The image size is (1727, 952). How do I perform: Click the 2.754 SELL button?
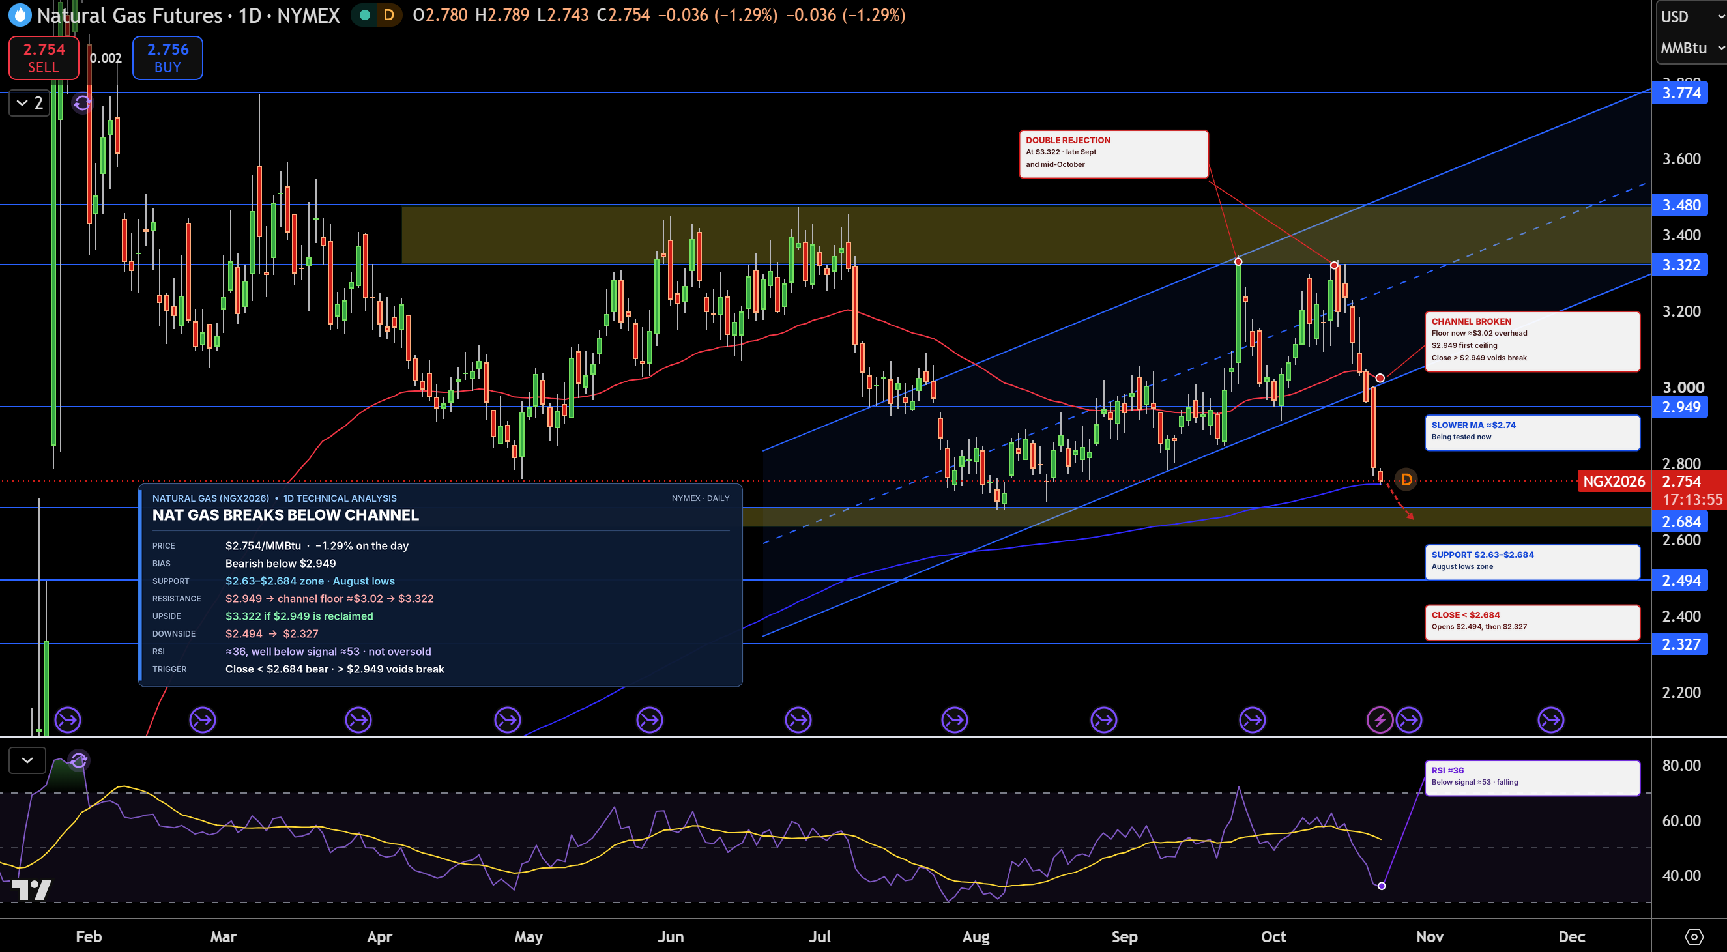(x=44, y=57)
